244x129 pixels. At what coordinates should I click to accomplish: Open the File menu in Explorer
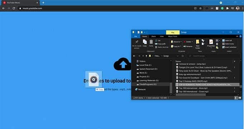coord(136,36)
